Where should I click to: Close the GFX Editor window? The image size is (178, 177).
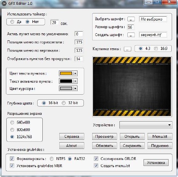[169, 2]
